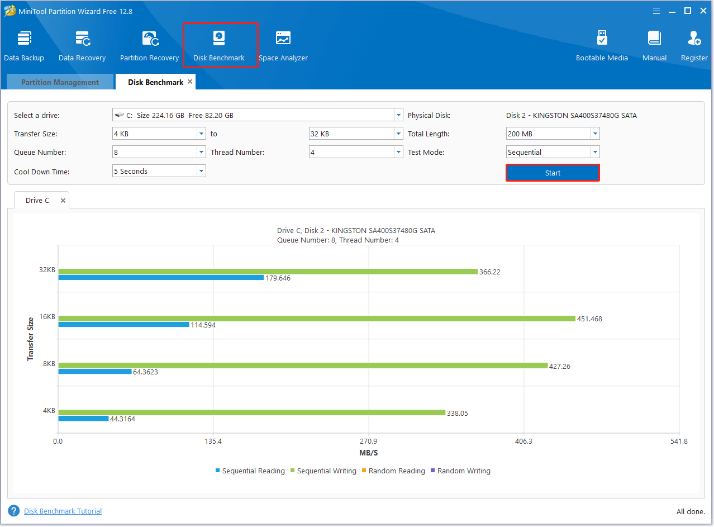Click the 179.646 value label

278,278
